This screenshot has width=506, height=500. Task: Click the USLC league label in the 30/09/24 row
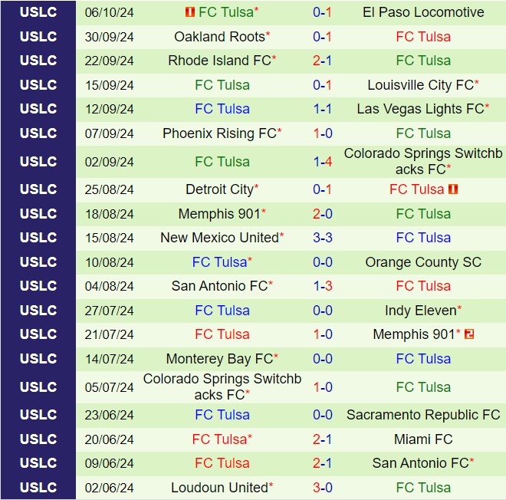click(38, 37)
